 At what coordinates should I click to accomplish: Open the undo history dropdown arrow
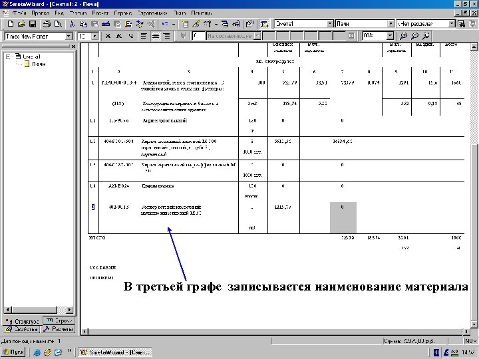[174, 24]
